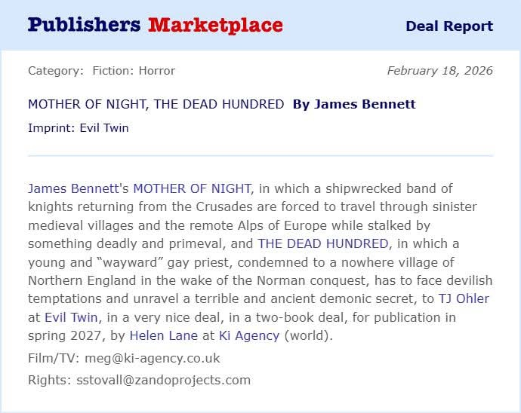Select the Fiction category text
The image size is (521, 413).
[x=113, y=71]
